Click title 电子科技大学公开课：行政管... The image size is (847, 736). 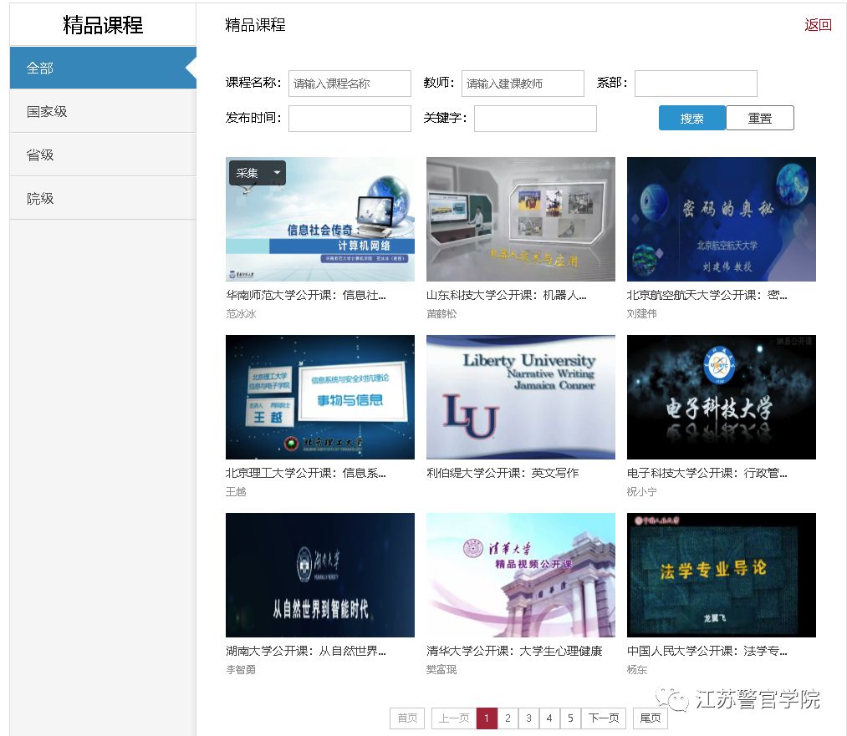coord(707,473)
